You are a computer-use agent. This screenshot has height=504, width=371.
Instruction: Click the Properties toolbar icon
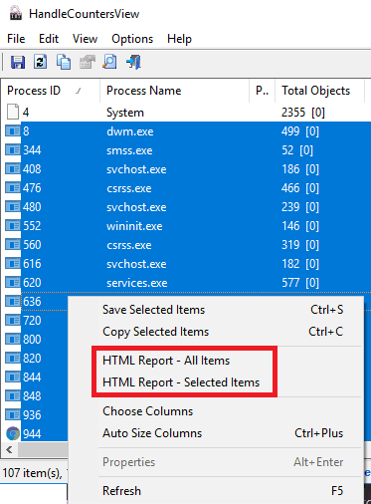(x=87, y=62)
